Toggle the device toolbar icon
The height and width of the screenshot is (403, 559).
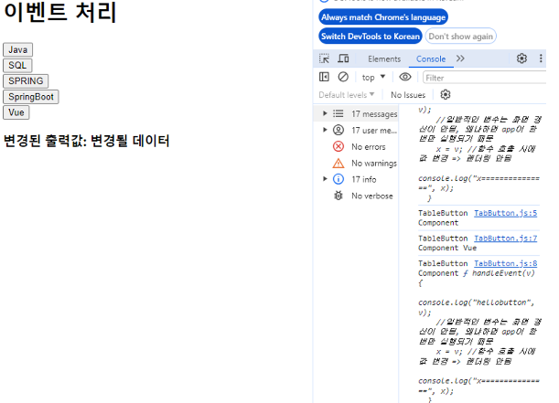click(343, 58)
